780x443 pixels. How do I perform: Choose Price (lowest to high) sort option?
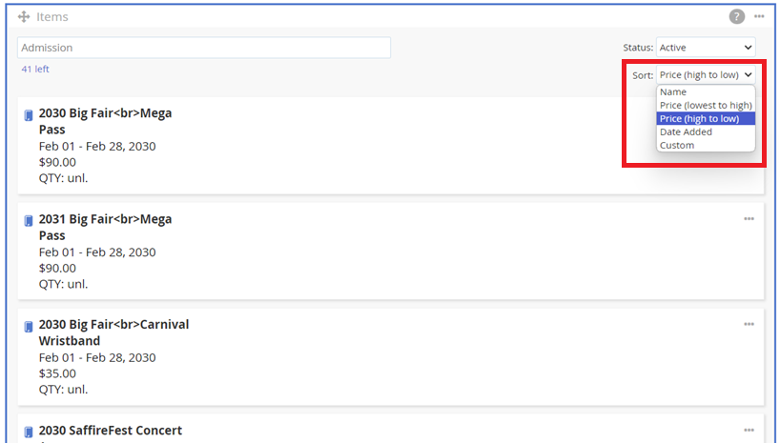point(706,106)
